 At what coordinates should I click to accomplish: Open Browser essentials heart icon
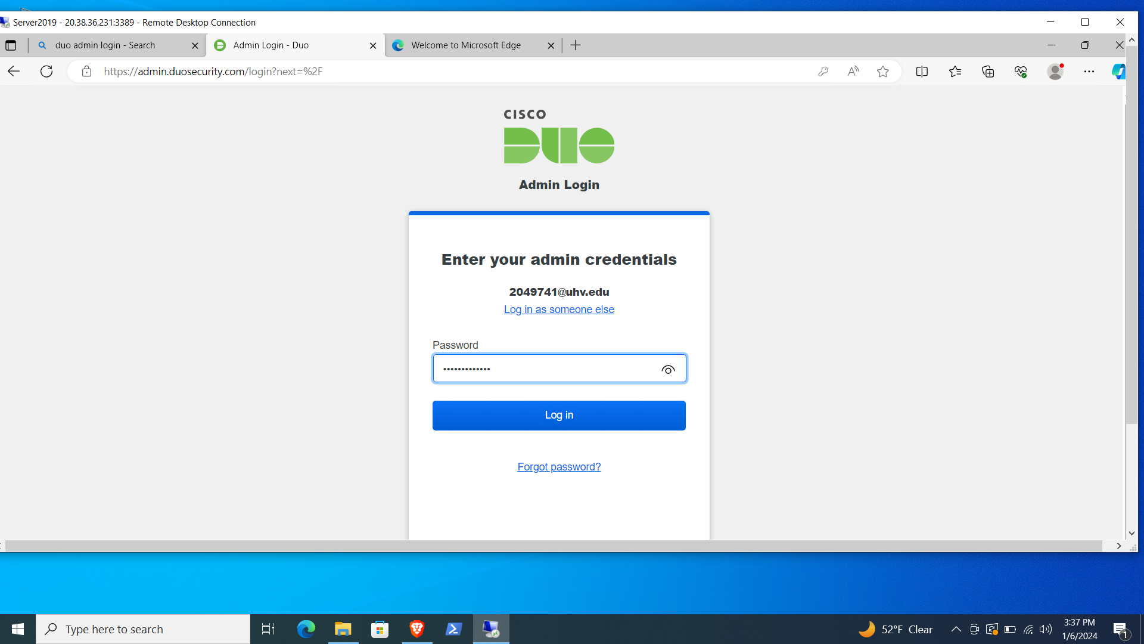point(1021,72)
